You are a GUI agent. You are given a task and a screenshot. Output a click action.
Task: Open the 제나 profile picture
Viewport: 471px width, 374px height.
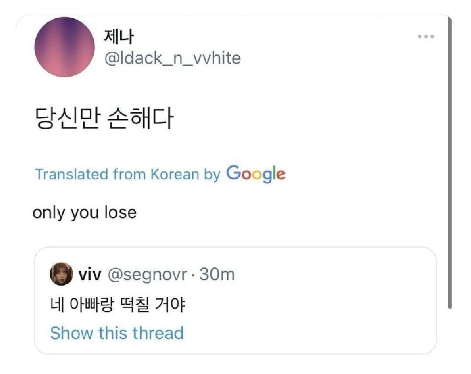tap(65, 47)
